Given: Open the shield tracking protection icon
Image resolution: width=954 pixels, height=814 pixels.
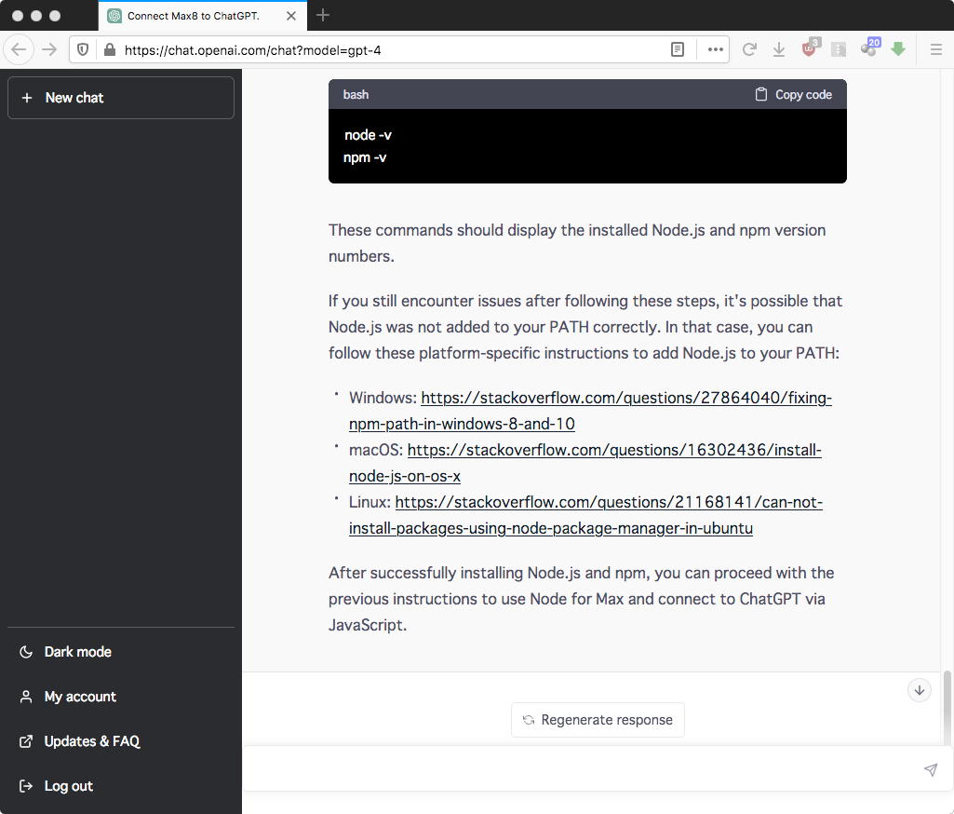Looking at the screenshot, I should (83, 50).
